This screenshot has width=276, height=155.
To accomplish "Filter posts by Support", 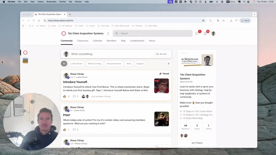I will (140, 64).
